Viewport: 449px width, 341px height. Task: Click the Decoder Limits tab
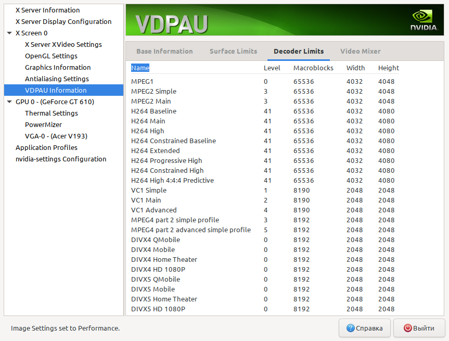299,52
